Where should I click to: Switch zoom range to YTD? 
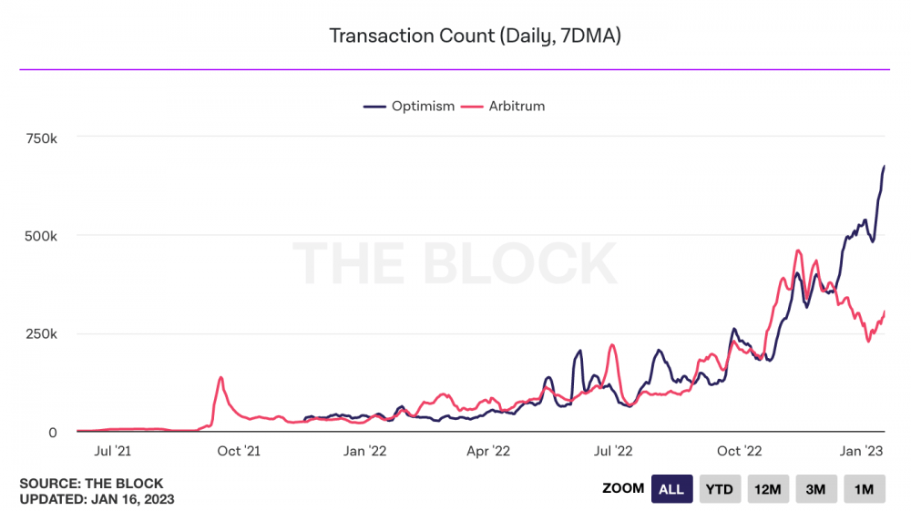tap(720, 489)
